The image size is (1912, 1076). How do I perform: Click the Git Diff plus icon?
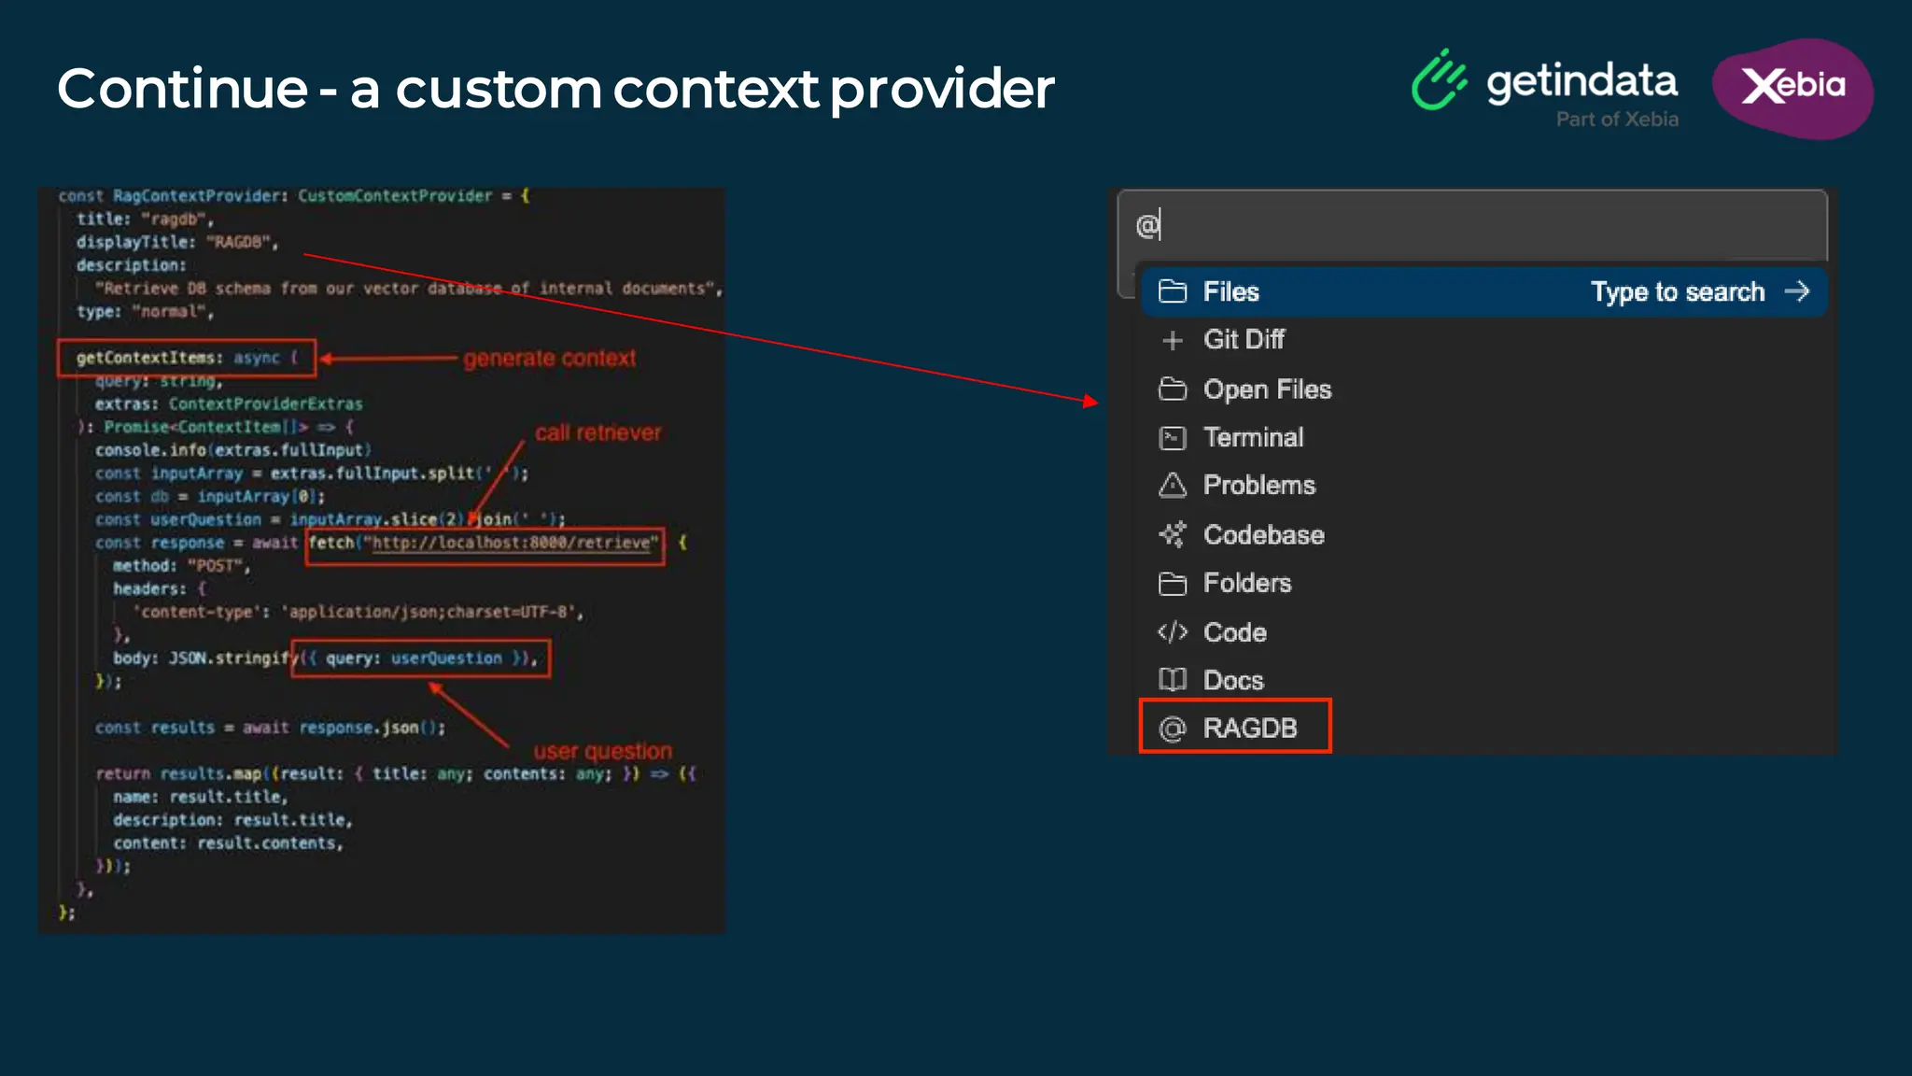pos(1173,340)
